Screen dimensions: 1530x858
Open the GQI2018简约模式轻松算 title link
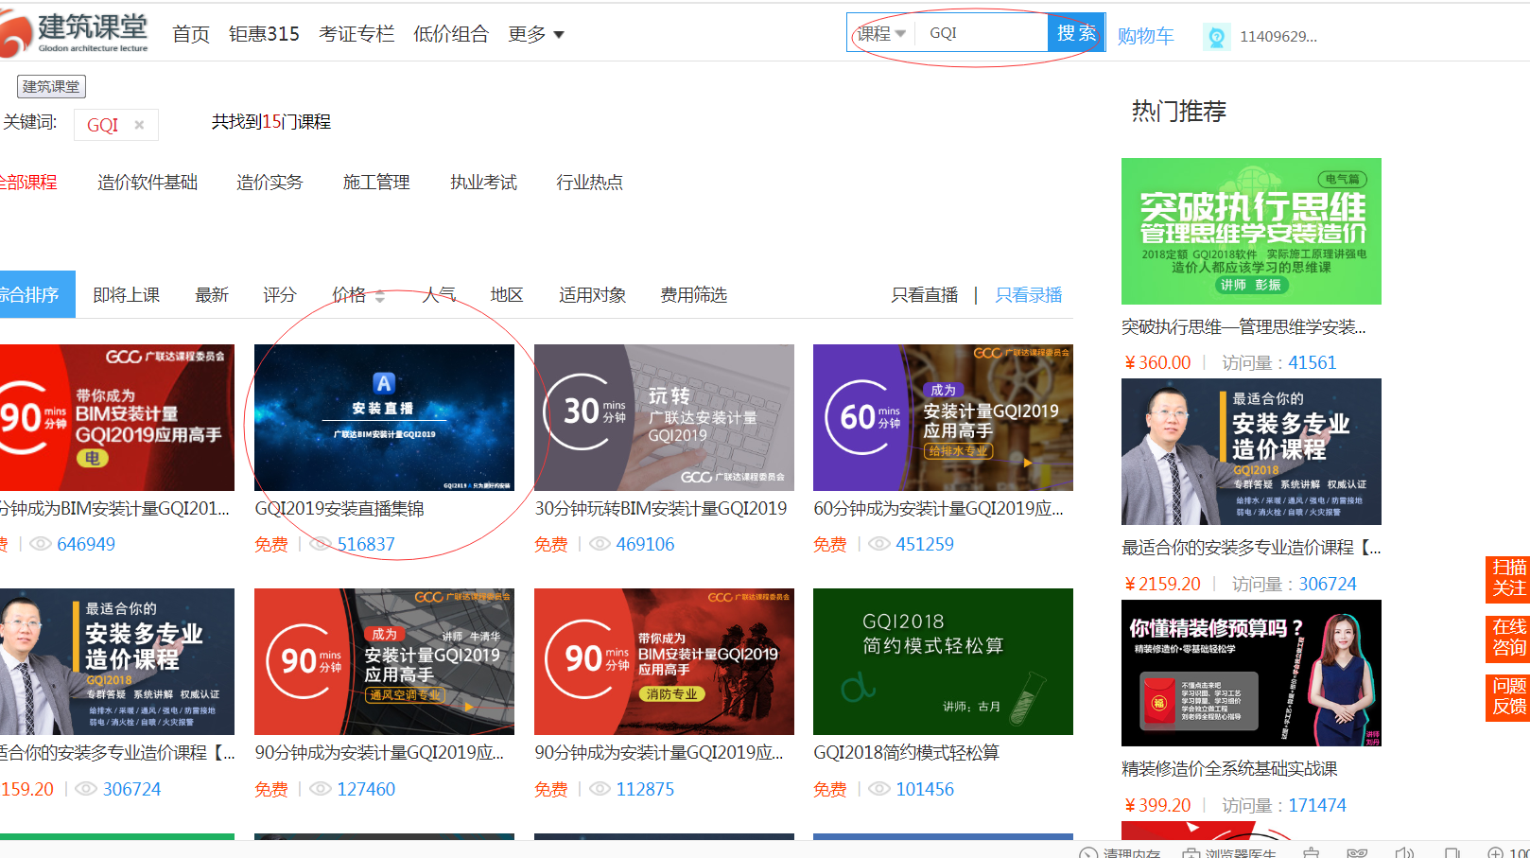[907, 752]
